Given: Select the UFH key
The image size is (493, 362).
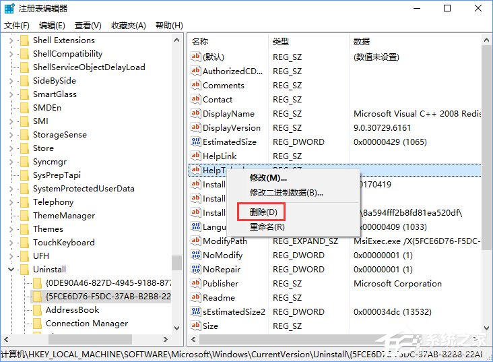Looking at the screenshot, I should (x=41, y=256).
